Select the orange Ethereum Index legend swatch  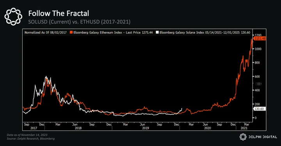point(71,32)
